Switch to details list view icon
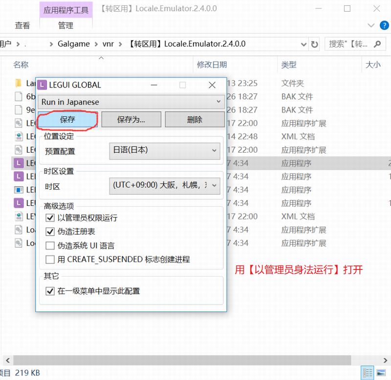This screenshot has width=391, height=380. pyautogui.click(x=367, y=372)
